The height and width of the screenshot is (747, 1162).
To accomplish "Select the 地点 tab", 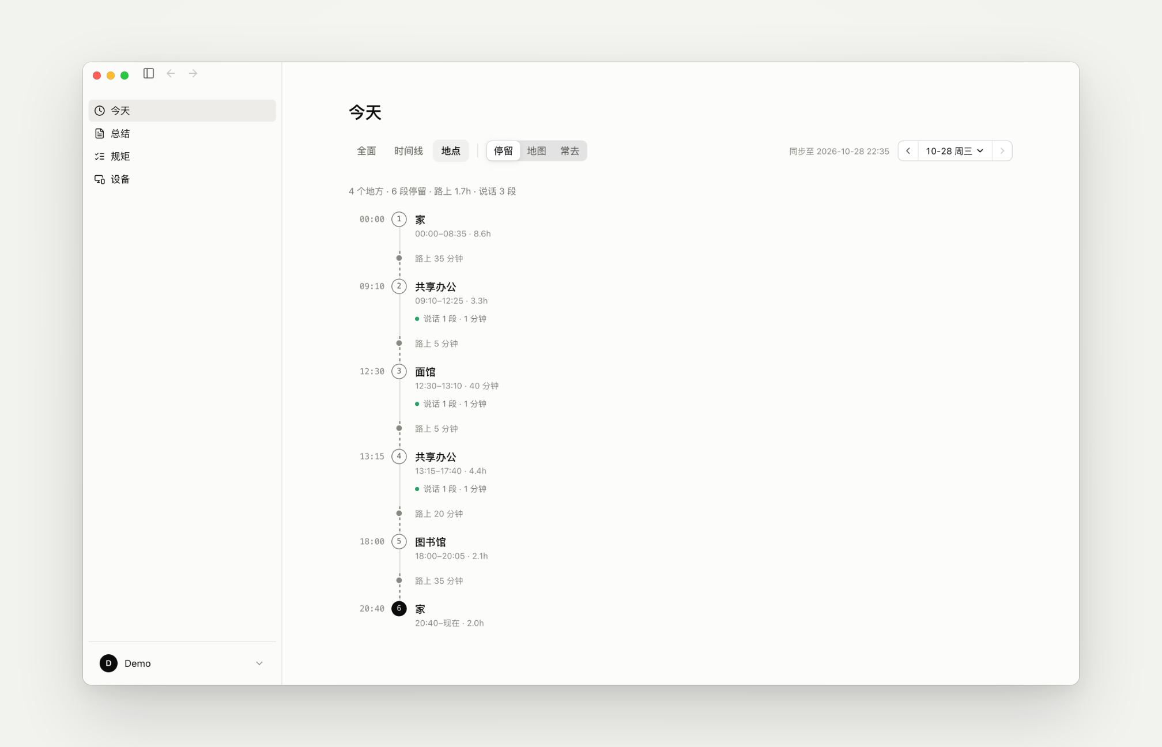I will coord(451,151).
